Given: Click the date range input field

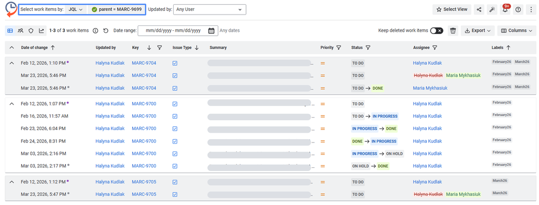Looking at the screenshot, I should 178,31.
